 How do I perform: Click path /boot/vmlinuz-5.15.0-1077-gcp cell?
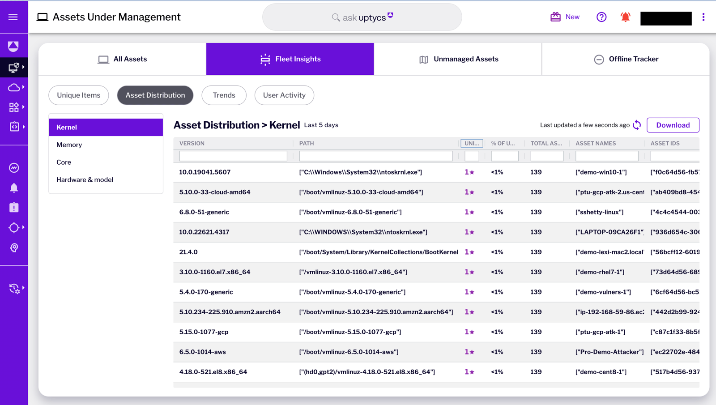point(350,333)
